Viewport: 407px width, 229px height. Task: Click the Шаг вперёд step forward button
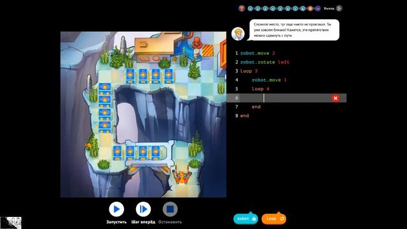[143, 209]
